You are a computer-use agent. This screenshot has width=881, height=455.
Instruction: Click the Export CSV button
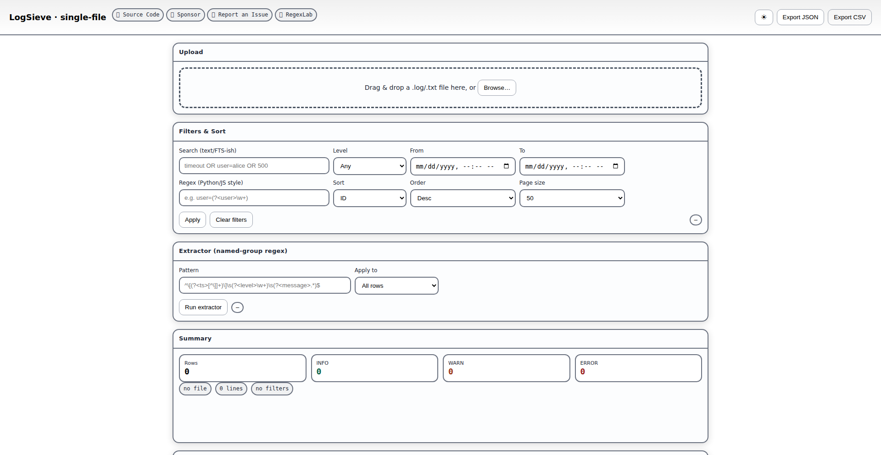coord(849,17)
